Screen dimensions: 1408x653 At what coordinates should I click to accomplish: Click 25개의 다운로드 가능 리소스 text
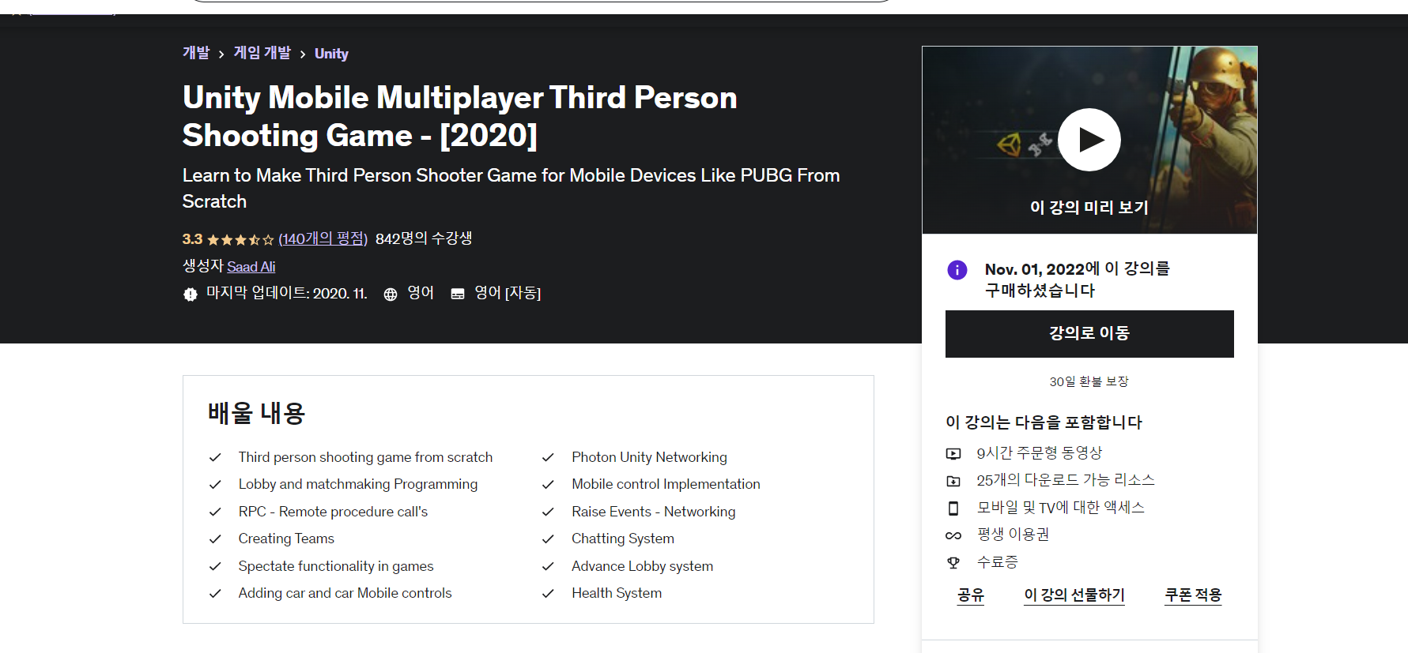(1066, 480)
